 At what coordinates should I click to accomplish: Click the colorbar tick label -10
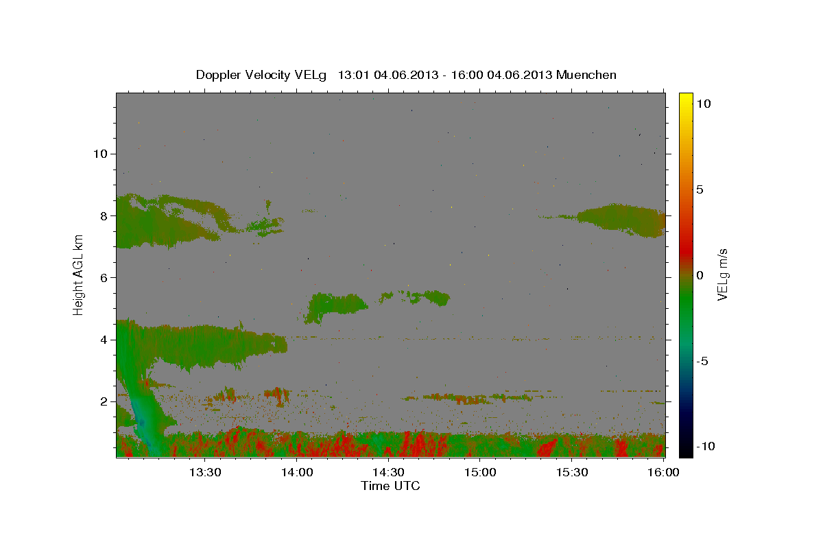[704, 446]
